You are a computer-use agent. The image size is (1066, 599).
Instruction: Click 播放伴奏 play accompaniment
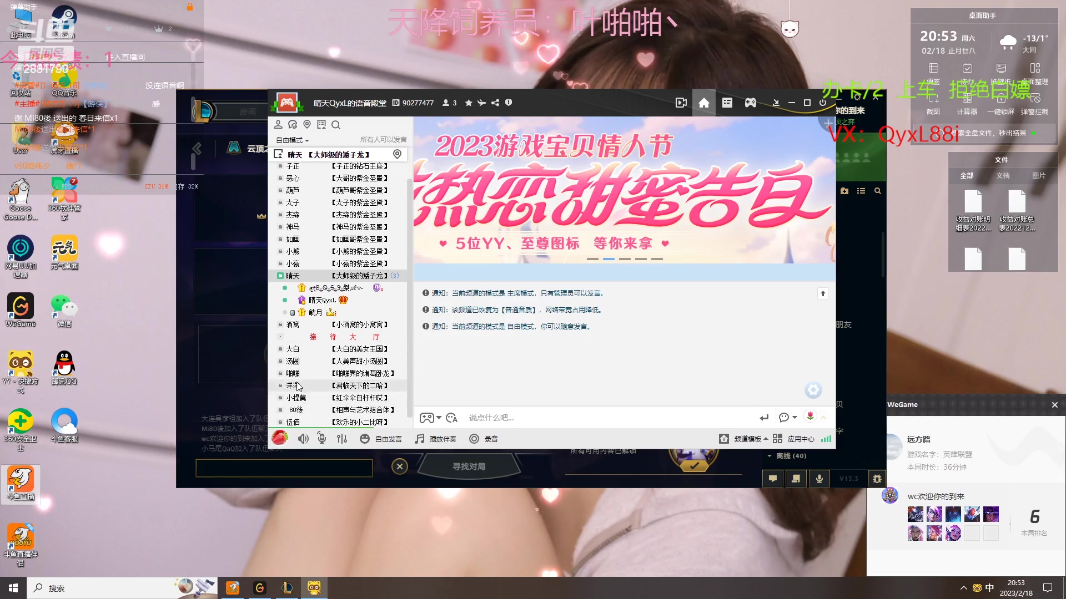click(436, 439)
